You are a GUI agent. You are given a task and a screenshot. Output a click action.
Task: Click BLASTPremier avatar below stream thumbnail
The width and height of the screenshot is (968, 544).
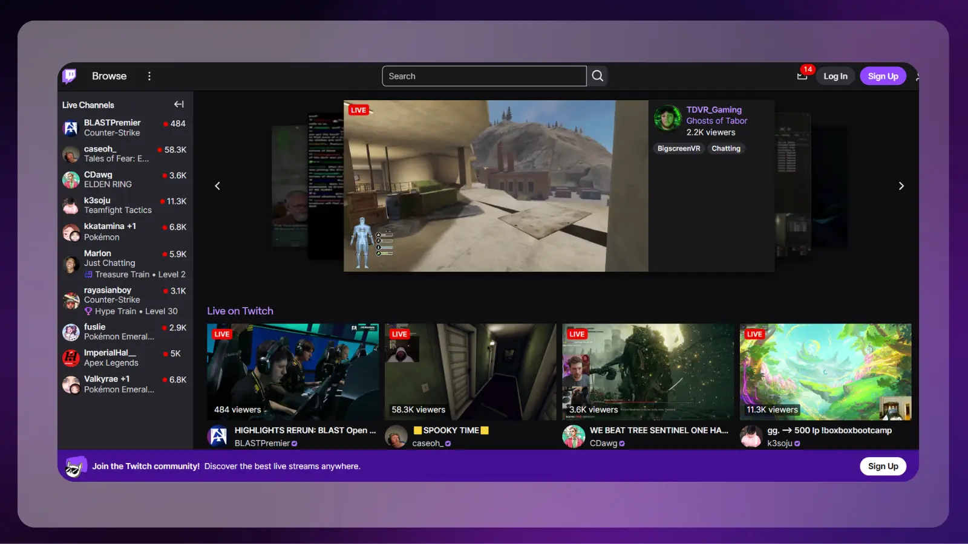218,436
